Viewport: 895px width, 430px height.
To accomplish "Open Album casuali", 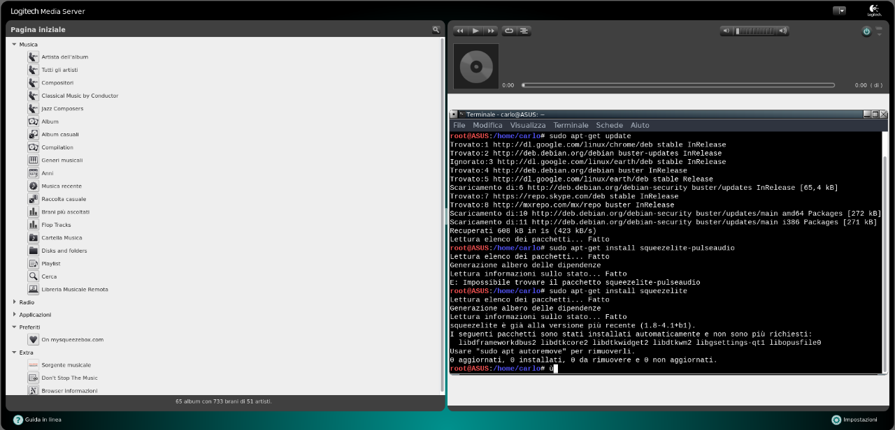I will click(60, 134).
